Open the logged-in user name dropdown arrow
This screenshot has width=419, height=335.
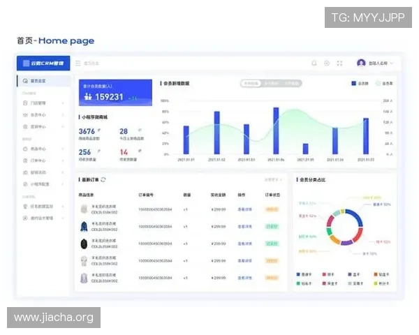[392, 64]
